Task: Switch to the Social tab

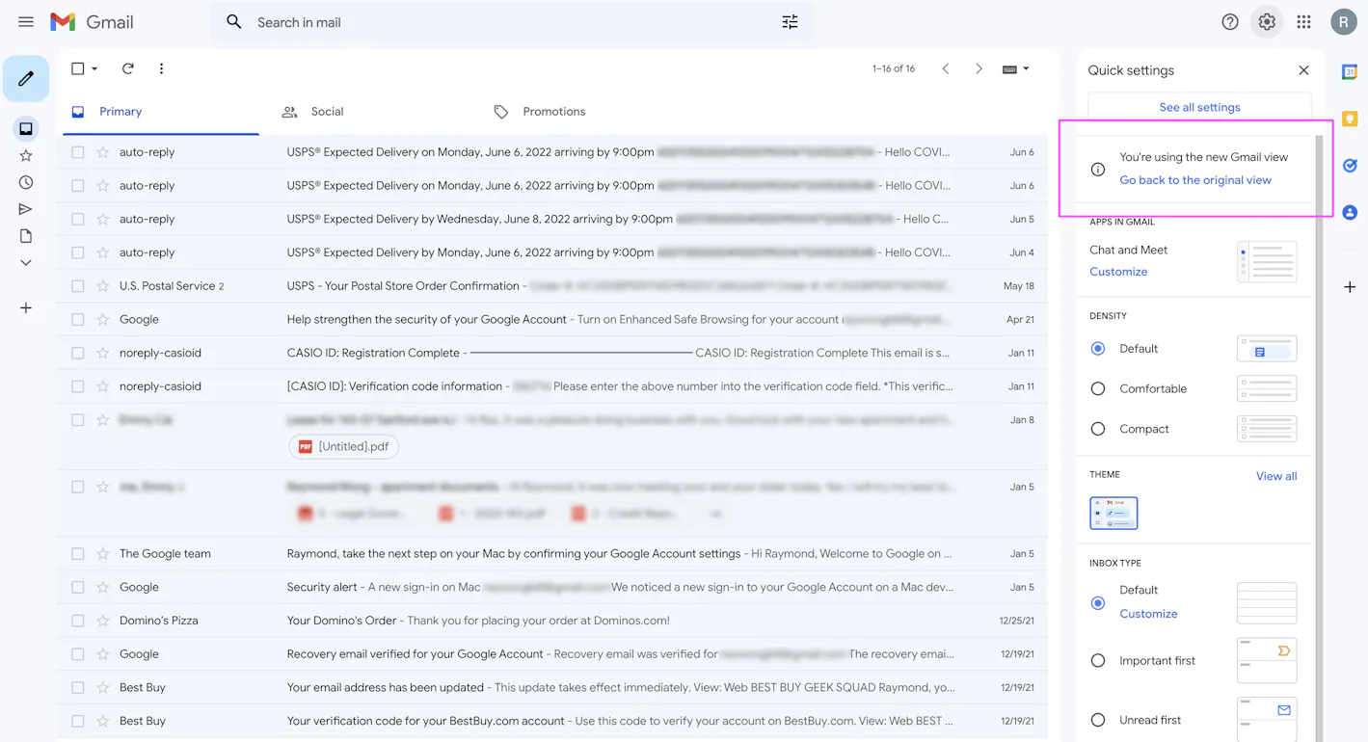Action: click(312, 112)
